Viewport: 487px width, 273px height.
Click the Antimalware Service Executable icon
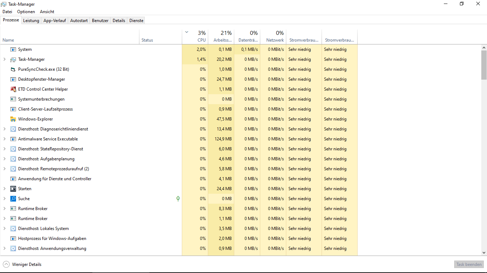pyautogui.click(x=13, y=139)
